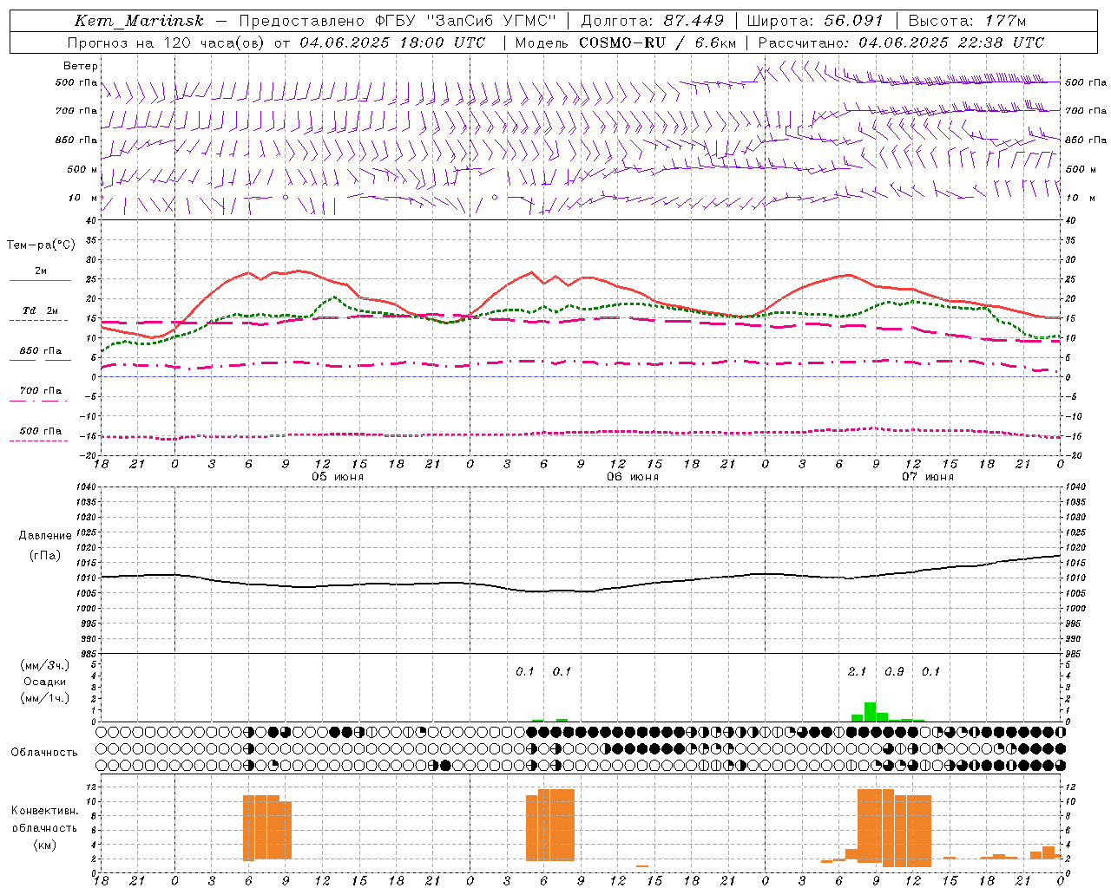The width and height of the screenshot is (1111, 888).
Task: Click the Ветер panel label
Action: (x=81, y=66)
